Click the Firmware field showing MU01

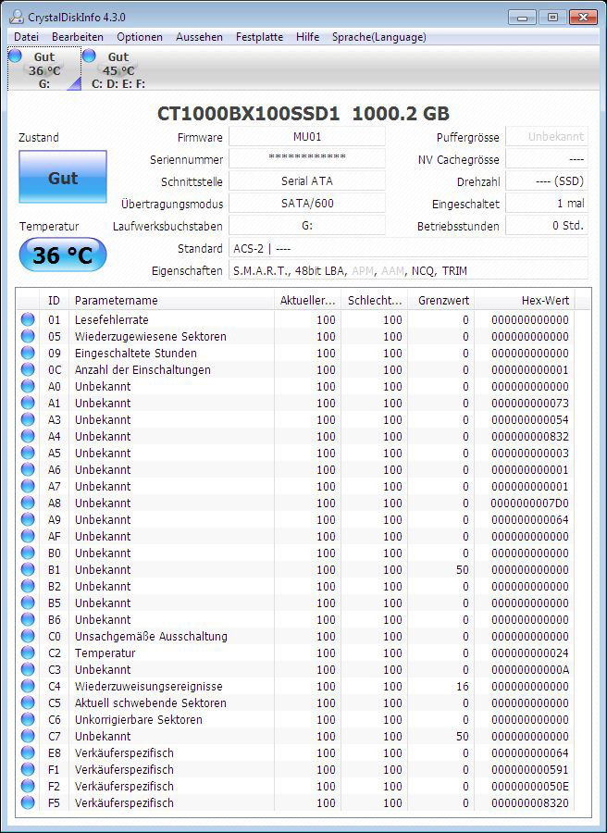click(x=306, y=137)
